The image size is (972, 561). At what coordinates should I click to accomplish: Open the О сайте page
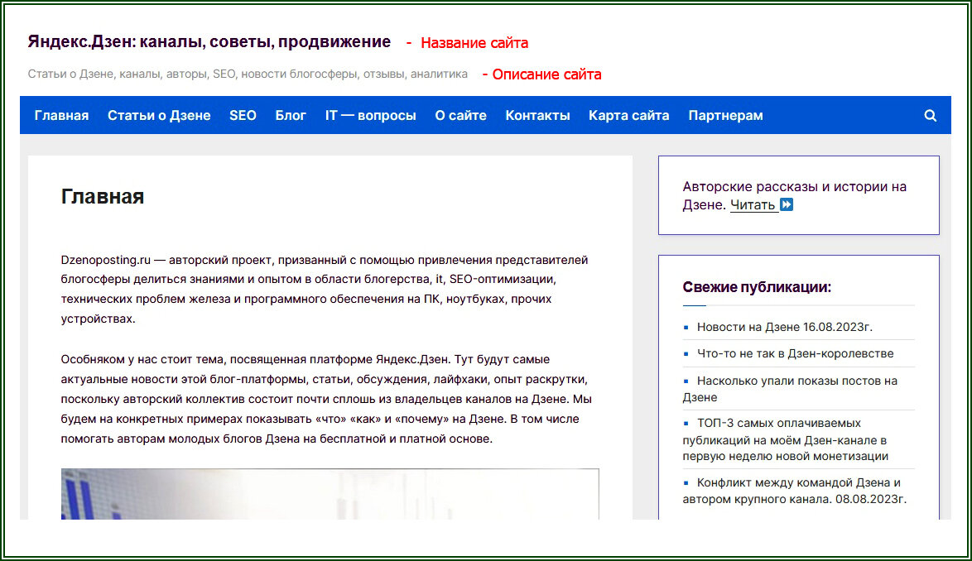pyautogui.click(x=460, y=116)
